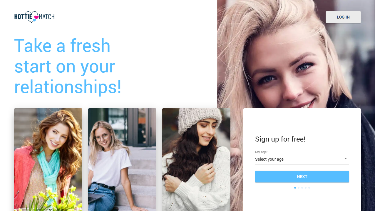Select the third step indicator dot
The width and height of the screenshot is (375, 211).
point(302,188)
